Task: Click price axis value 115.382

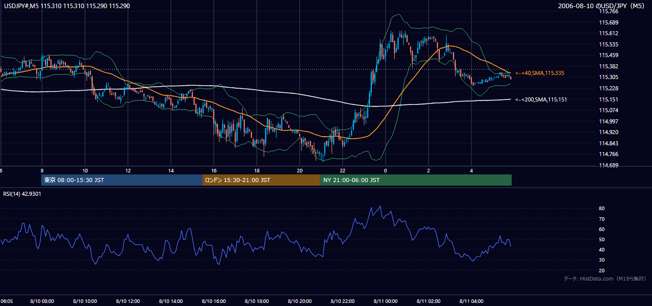Action: click(x=609, y=66)
